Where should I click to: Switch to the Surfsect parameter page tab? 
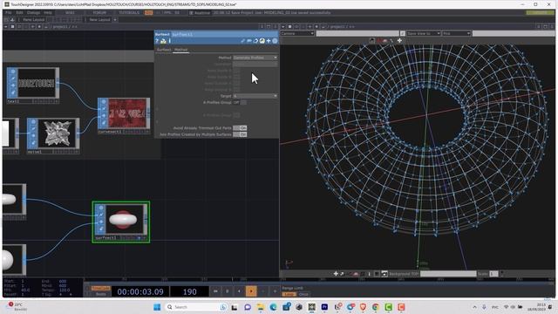pos(164,50)
